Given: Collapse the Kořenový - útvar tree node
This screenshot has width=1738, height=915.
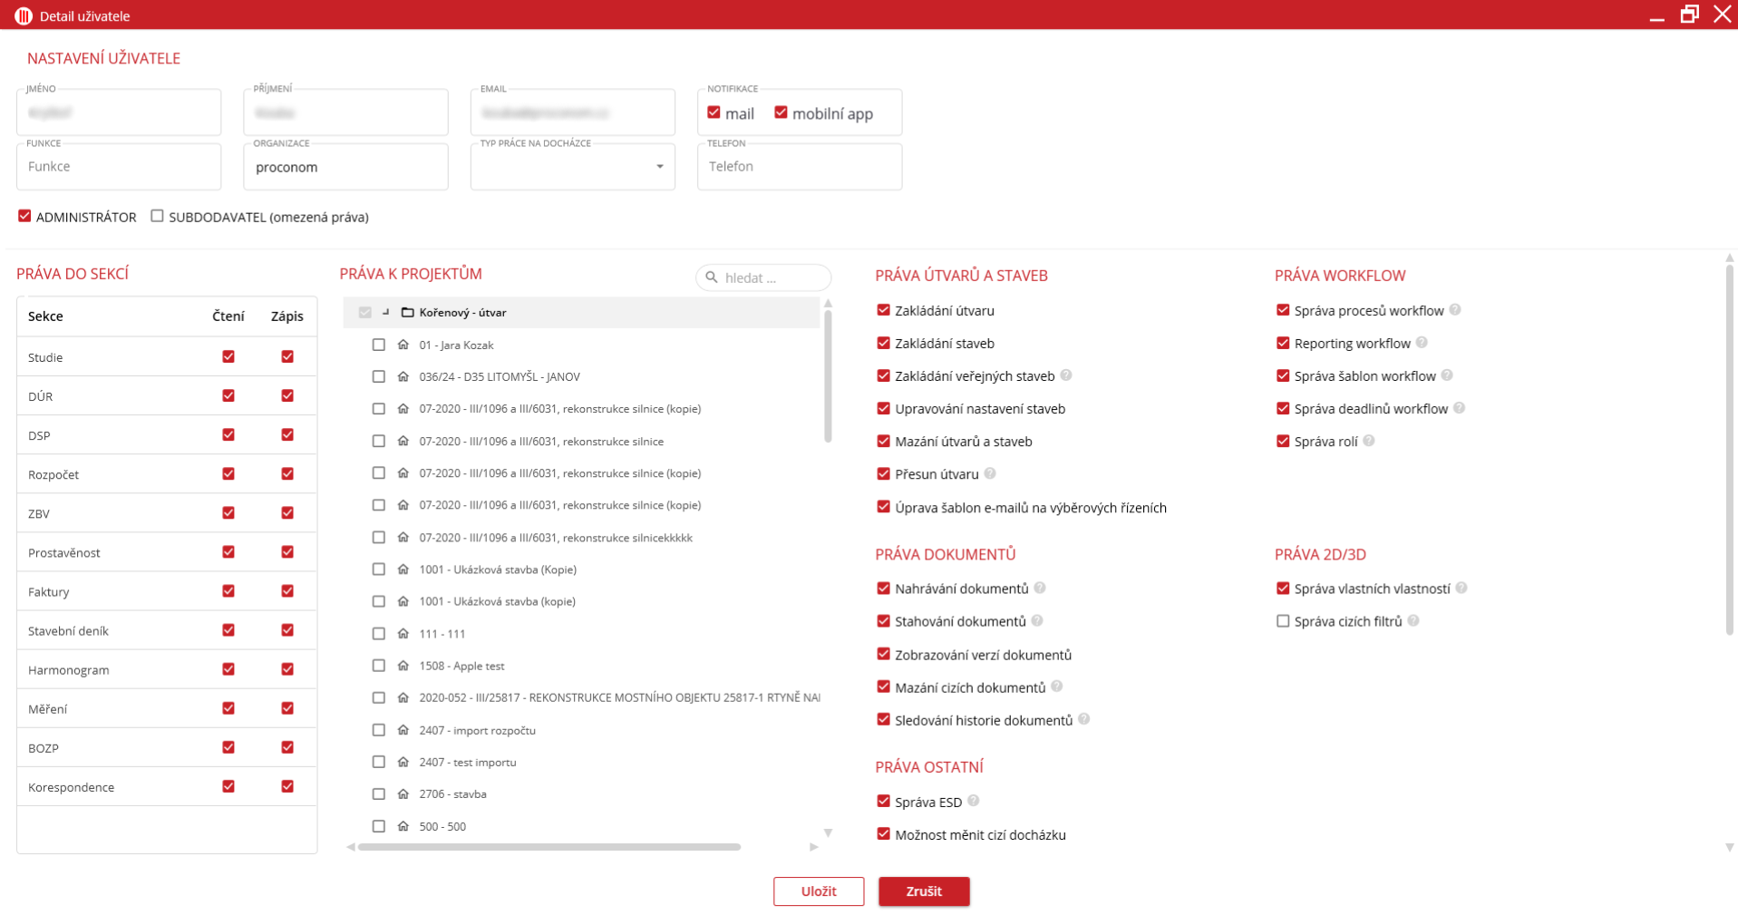Looking at the screenshot, I should 386,312.
